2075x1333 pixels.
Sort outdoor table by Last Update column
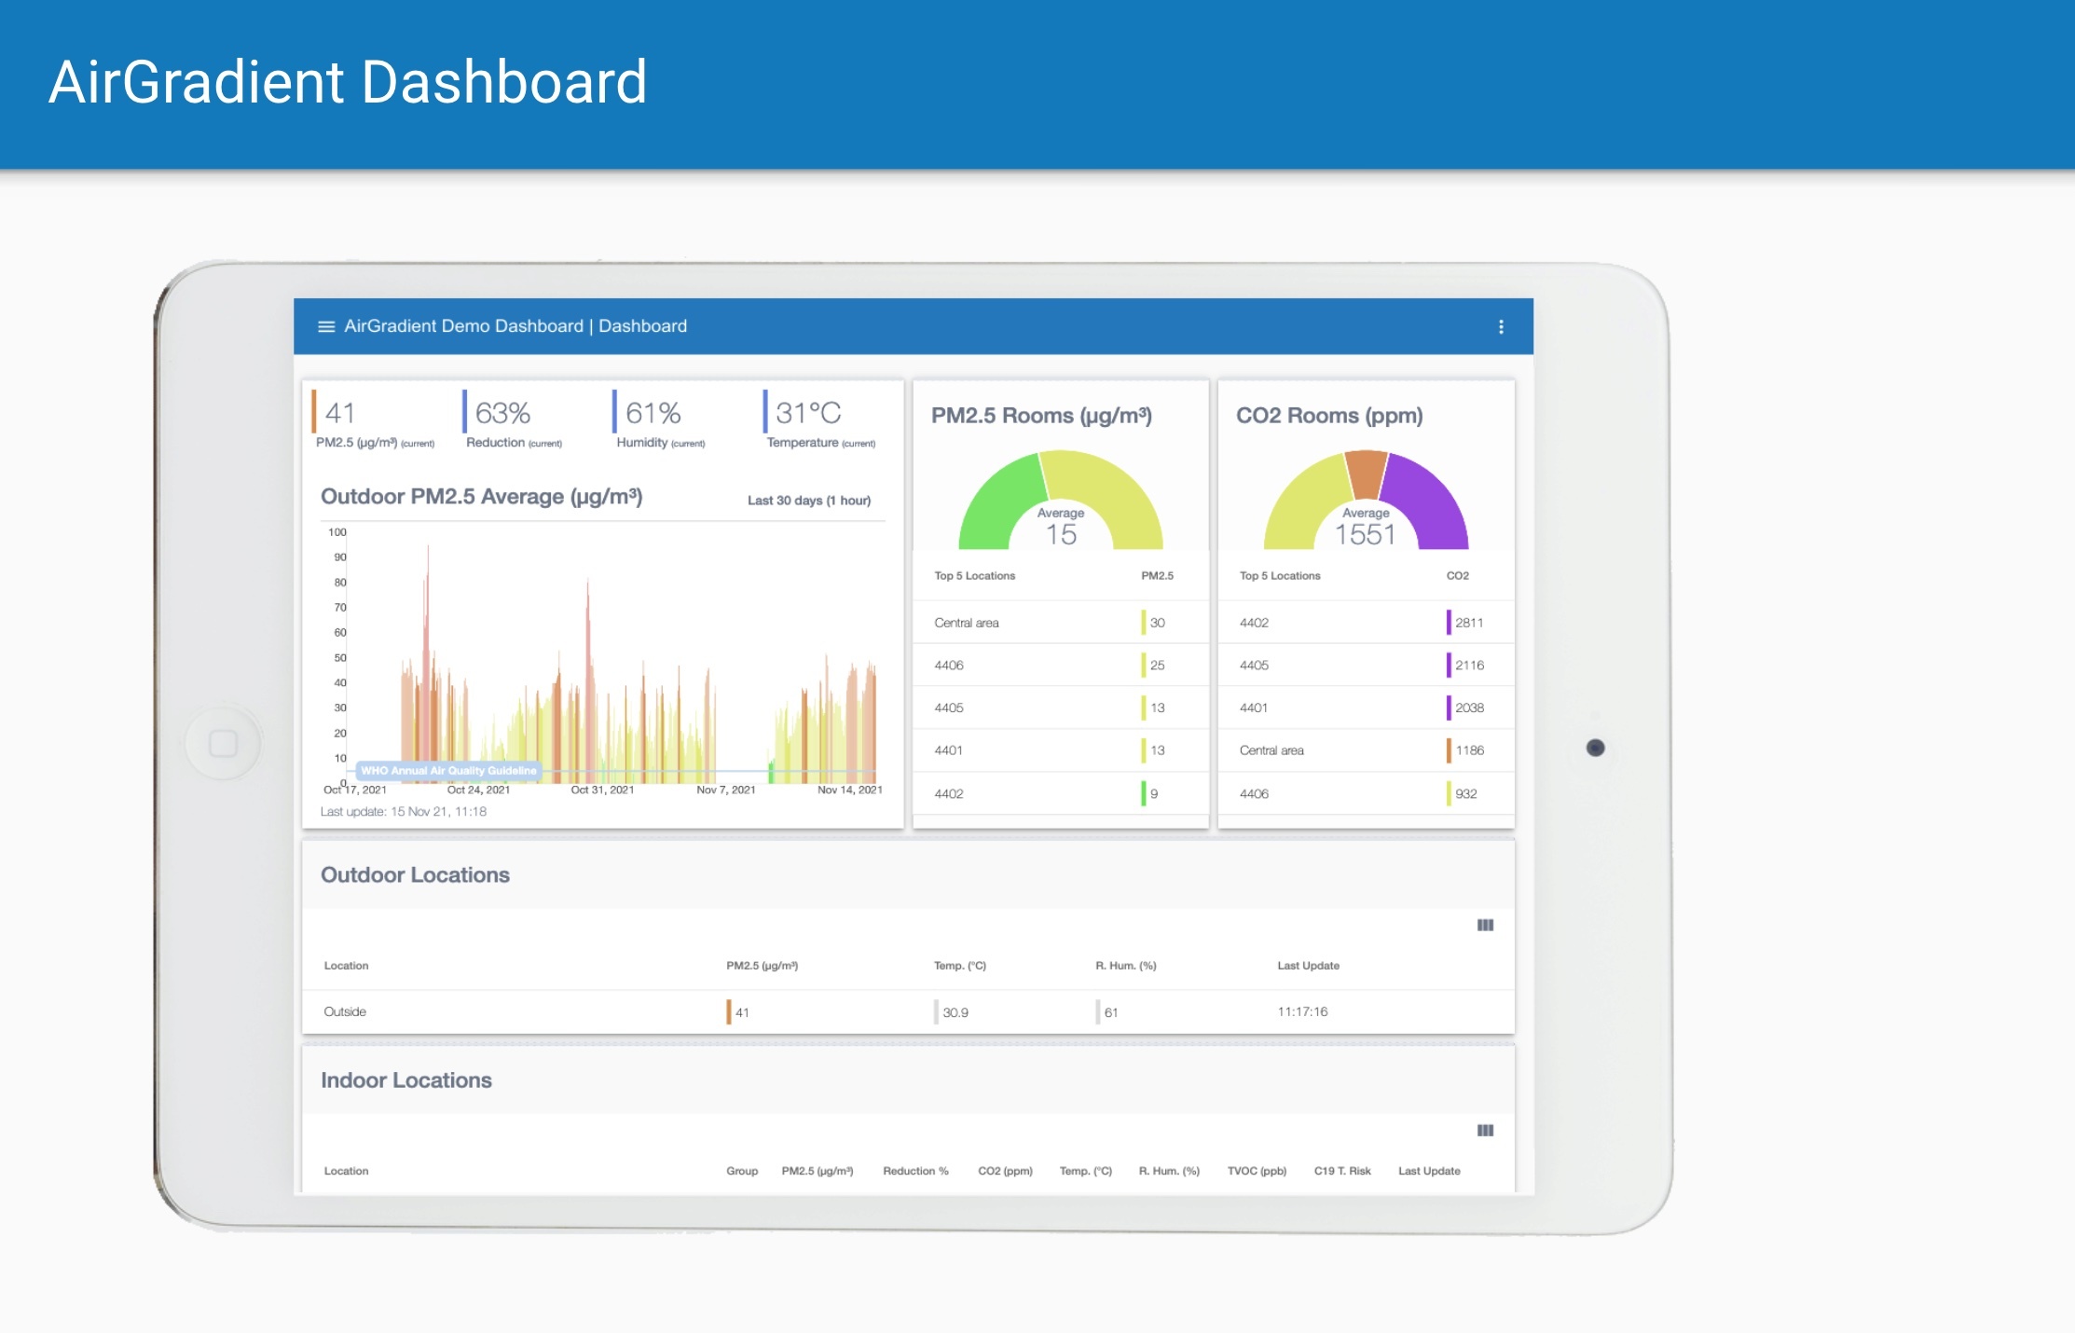pos(1307,966)
